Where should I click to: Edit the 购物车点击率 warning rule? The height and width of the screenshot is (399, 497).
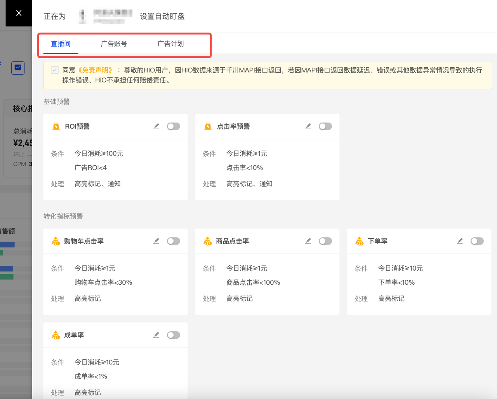pos(156,241)
